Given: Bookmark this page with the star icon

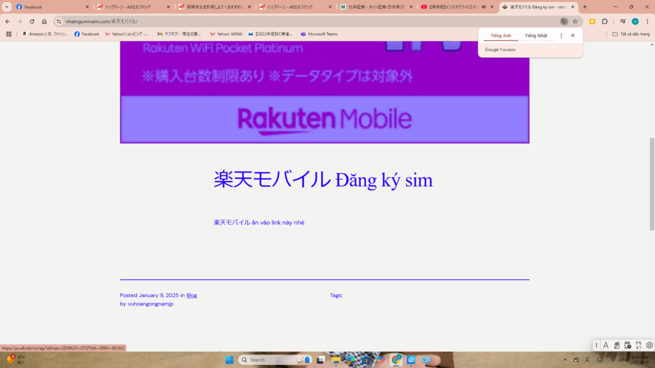Looking at the screenshot, I should [575, 21].
